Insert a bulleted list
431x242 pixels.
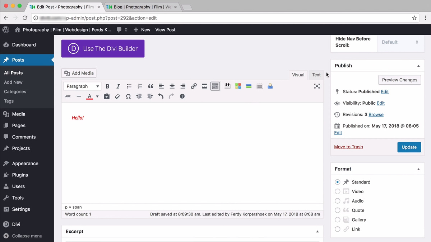click(x=129, y=86)
